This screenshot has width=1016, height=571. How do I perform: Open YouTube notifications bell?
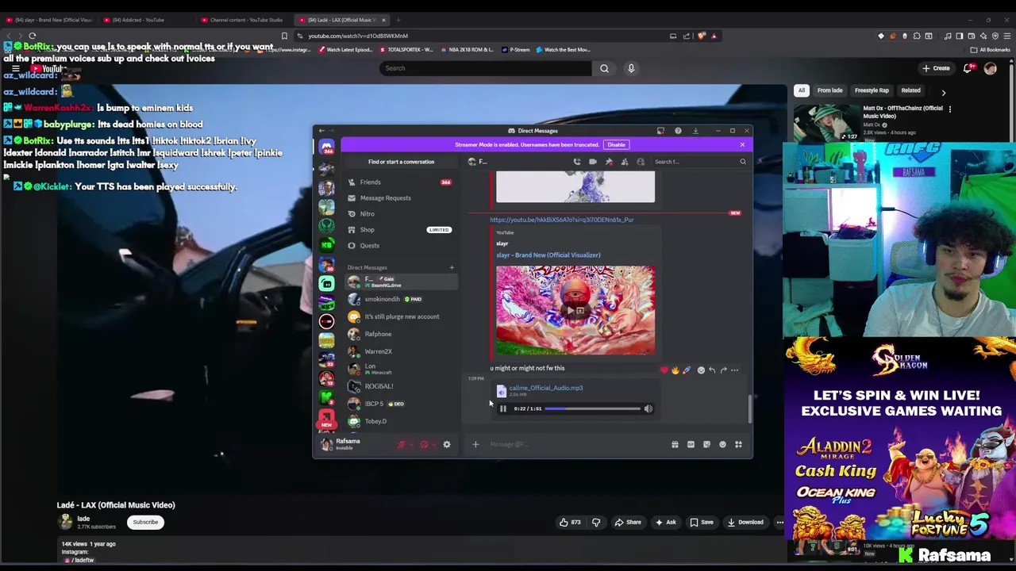coord(968,69)
